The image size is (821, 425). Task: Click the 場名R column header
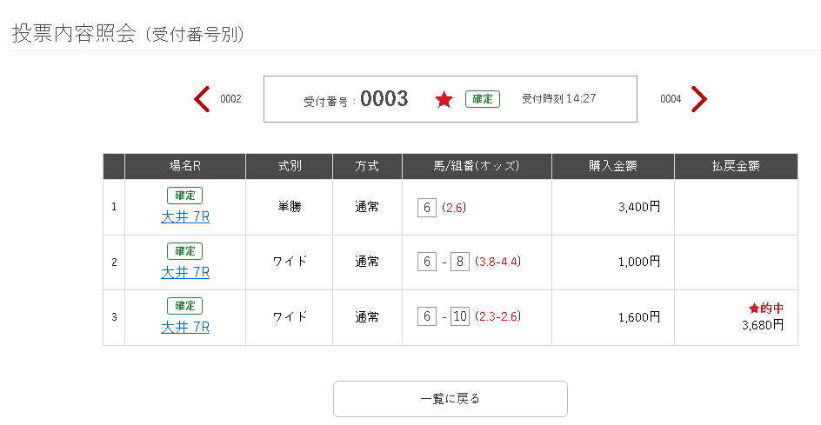(x=185, y=166)
